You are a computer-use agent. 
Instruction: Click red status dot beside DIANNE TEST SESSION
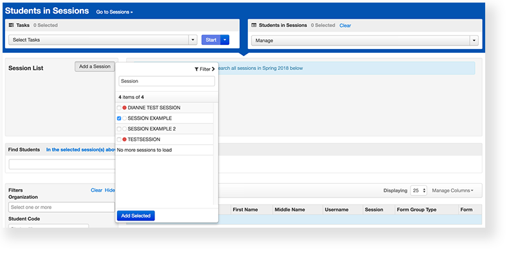click(124, 107)
